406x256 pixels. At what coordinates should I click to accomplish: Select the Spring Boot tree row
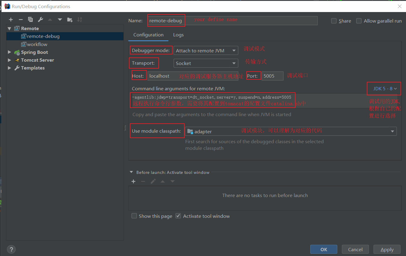pyautogui.click(x=65, y=52)
